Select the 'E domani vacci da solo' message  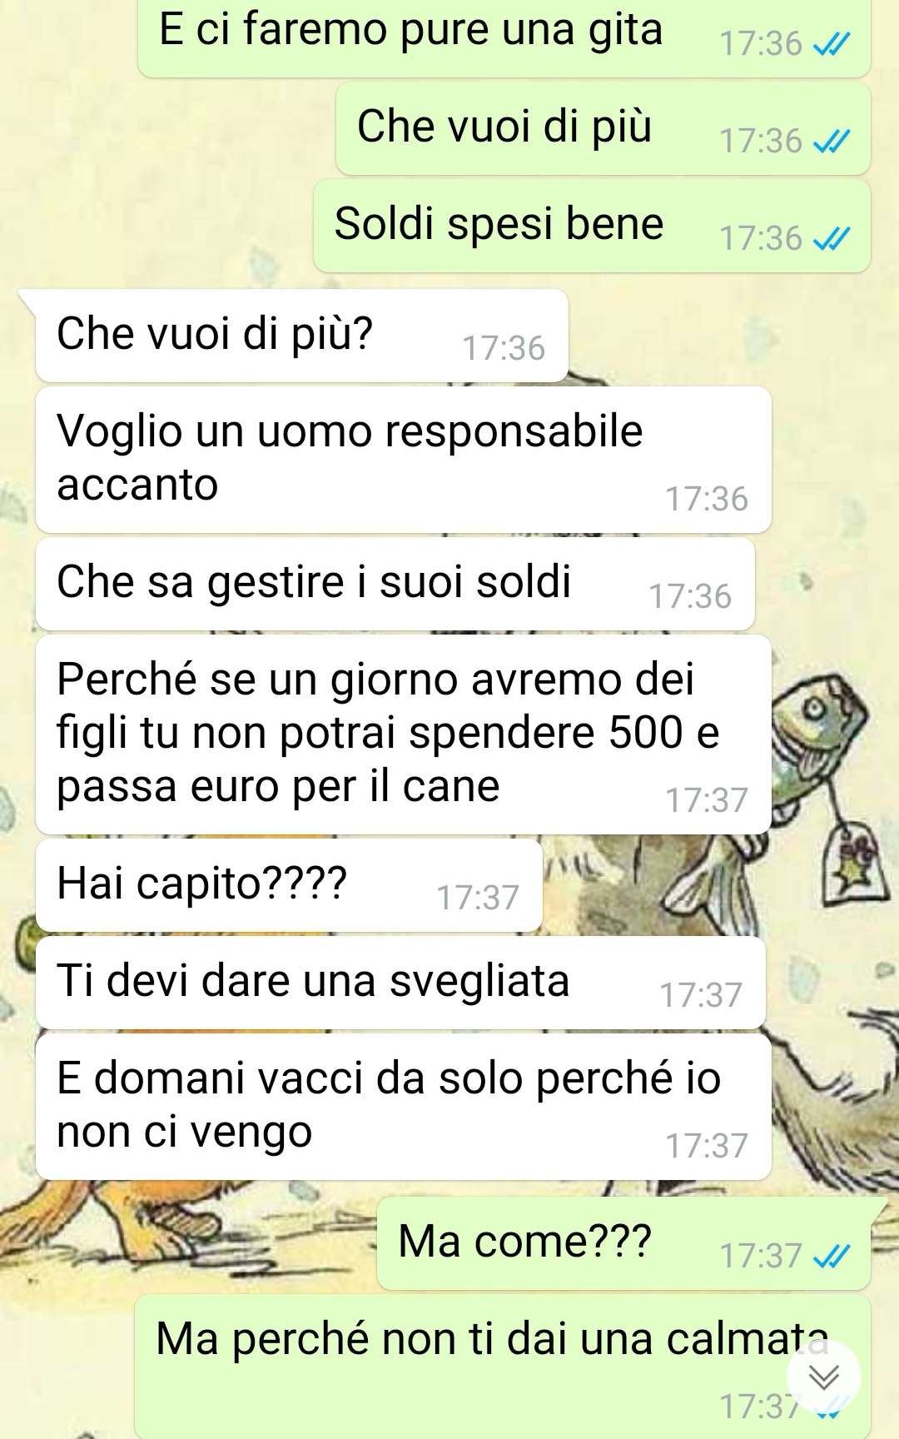404,1107
